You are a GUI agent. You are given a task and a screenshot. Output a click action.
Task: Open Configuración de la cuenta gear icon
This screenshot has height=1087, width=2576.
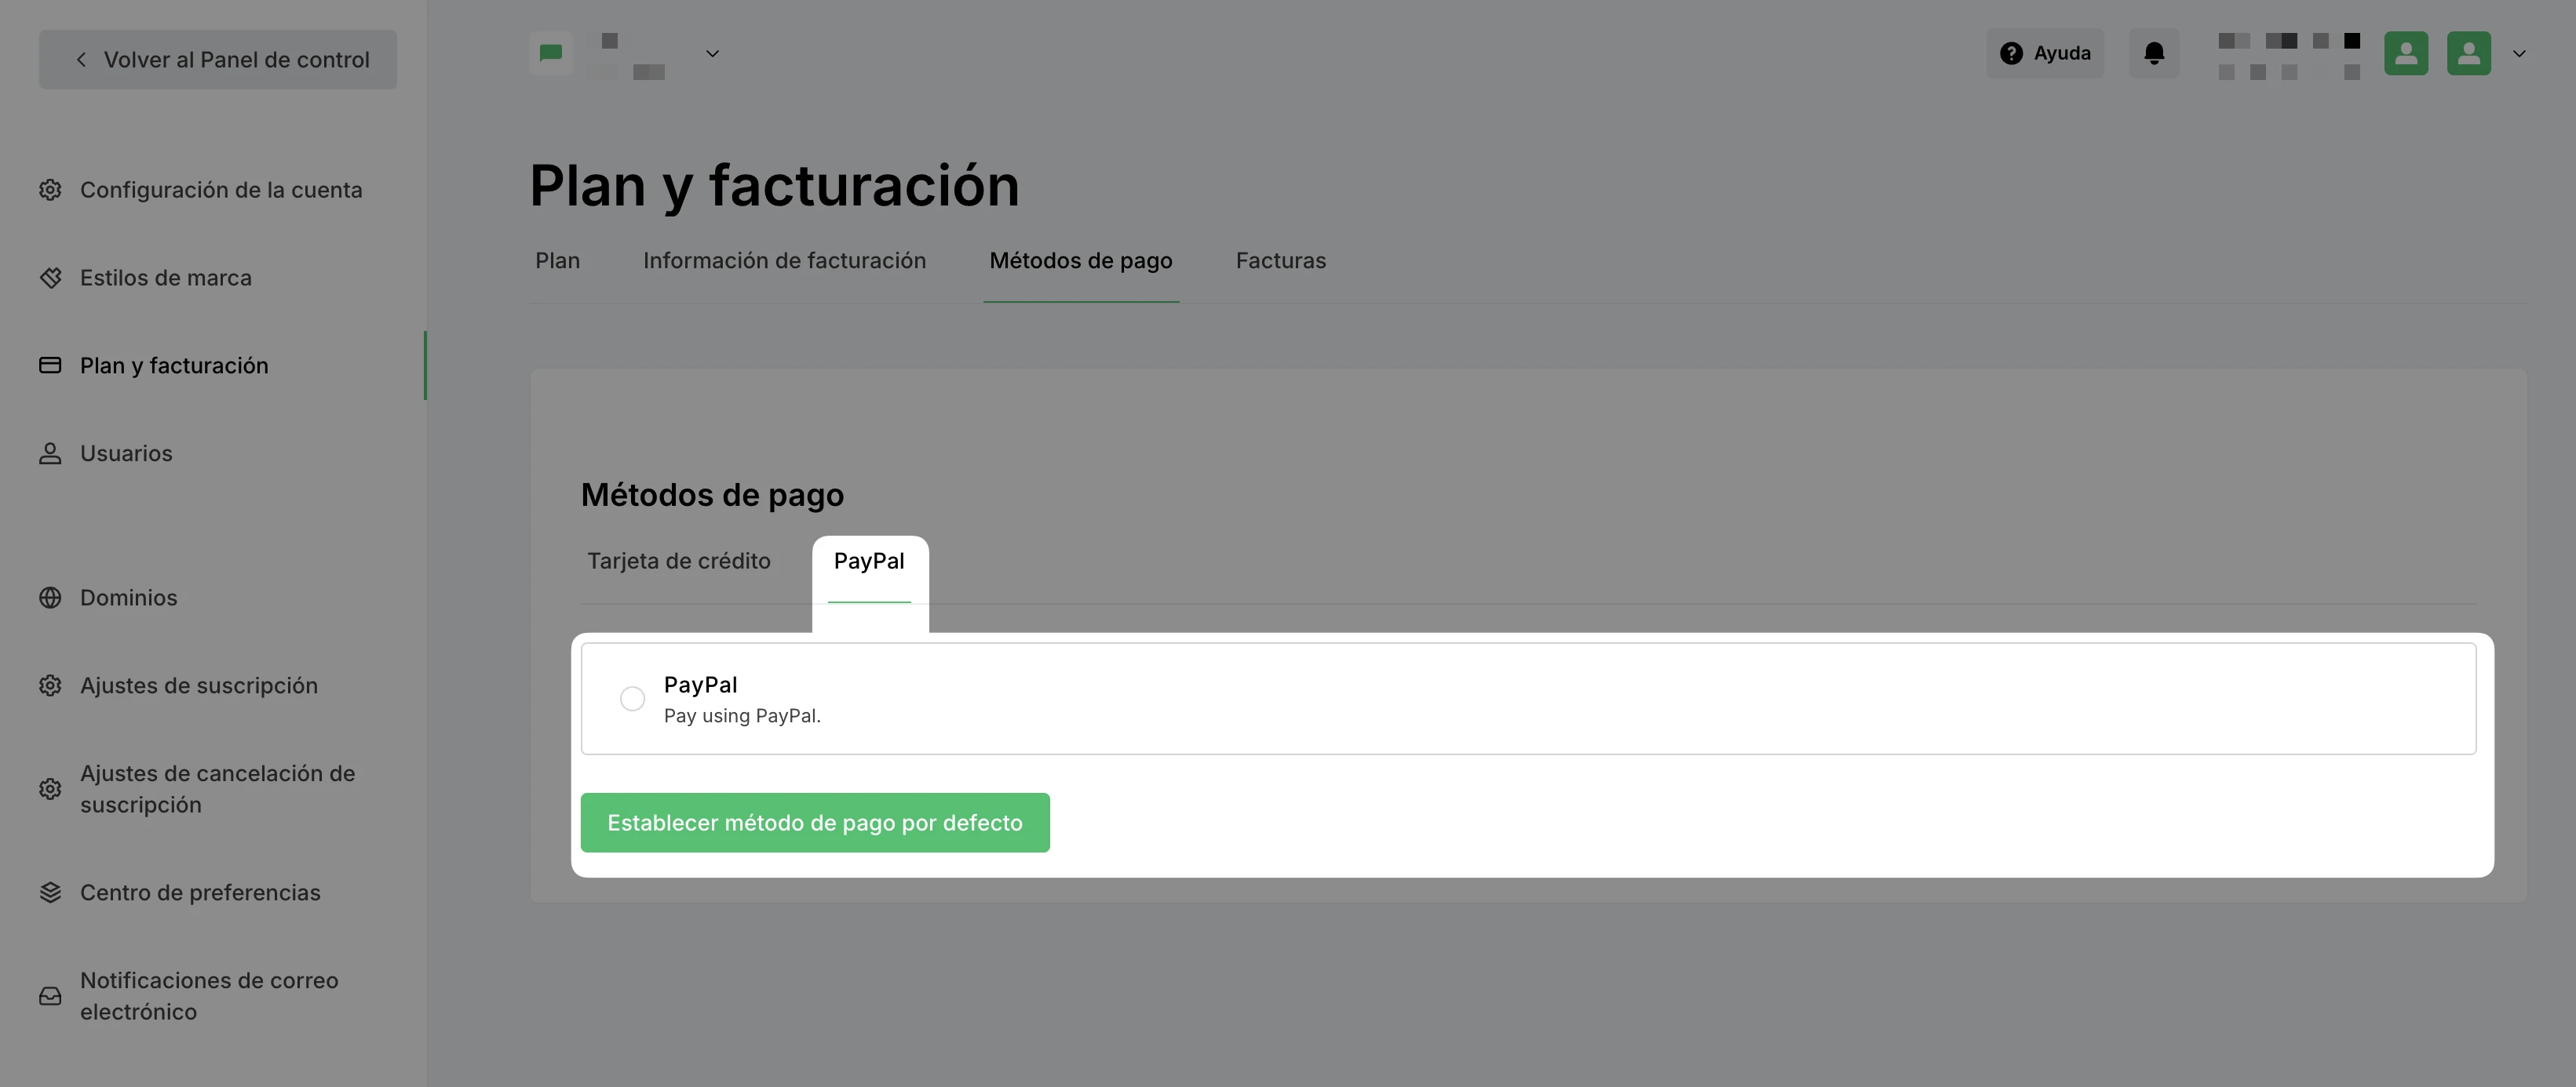(50, 190)
